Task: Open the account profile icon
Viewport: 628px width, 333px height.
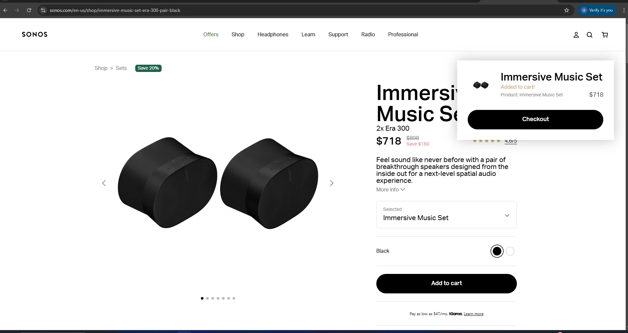Action: pyautogui.click(x=576, y=35)
